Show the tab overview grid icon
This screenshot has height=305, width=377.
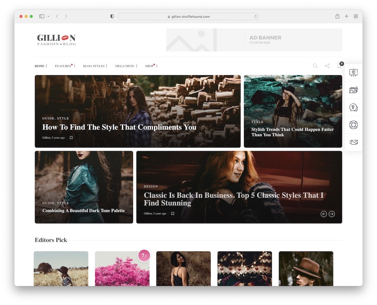pyautogui.click(x=356, y=16)
